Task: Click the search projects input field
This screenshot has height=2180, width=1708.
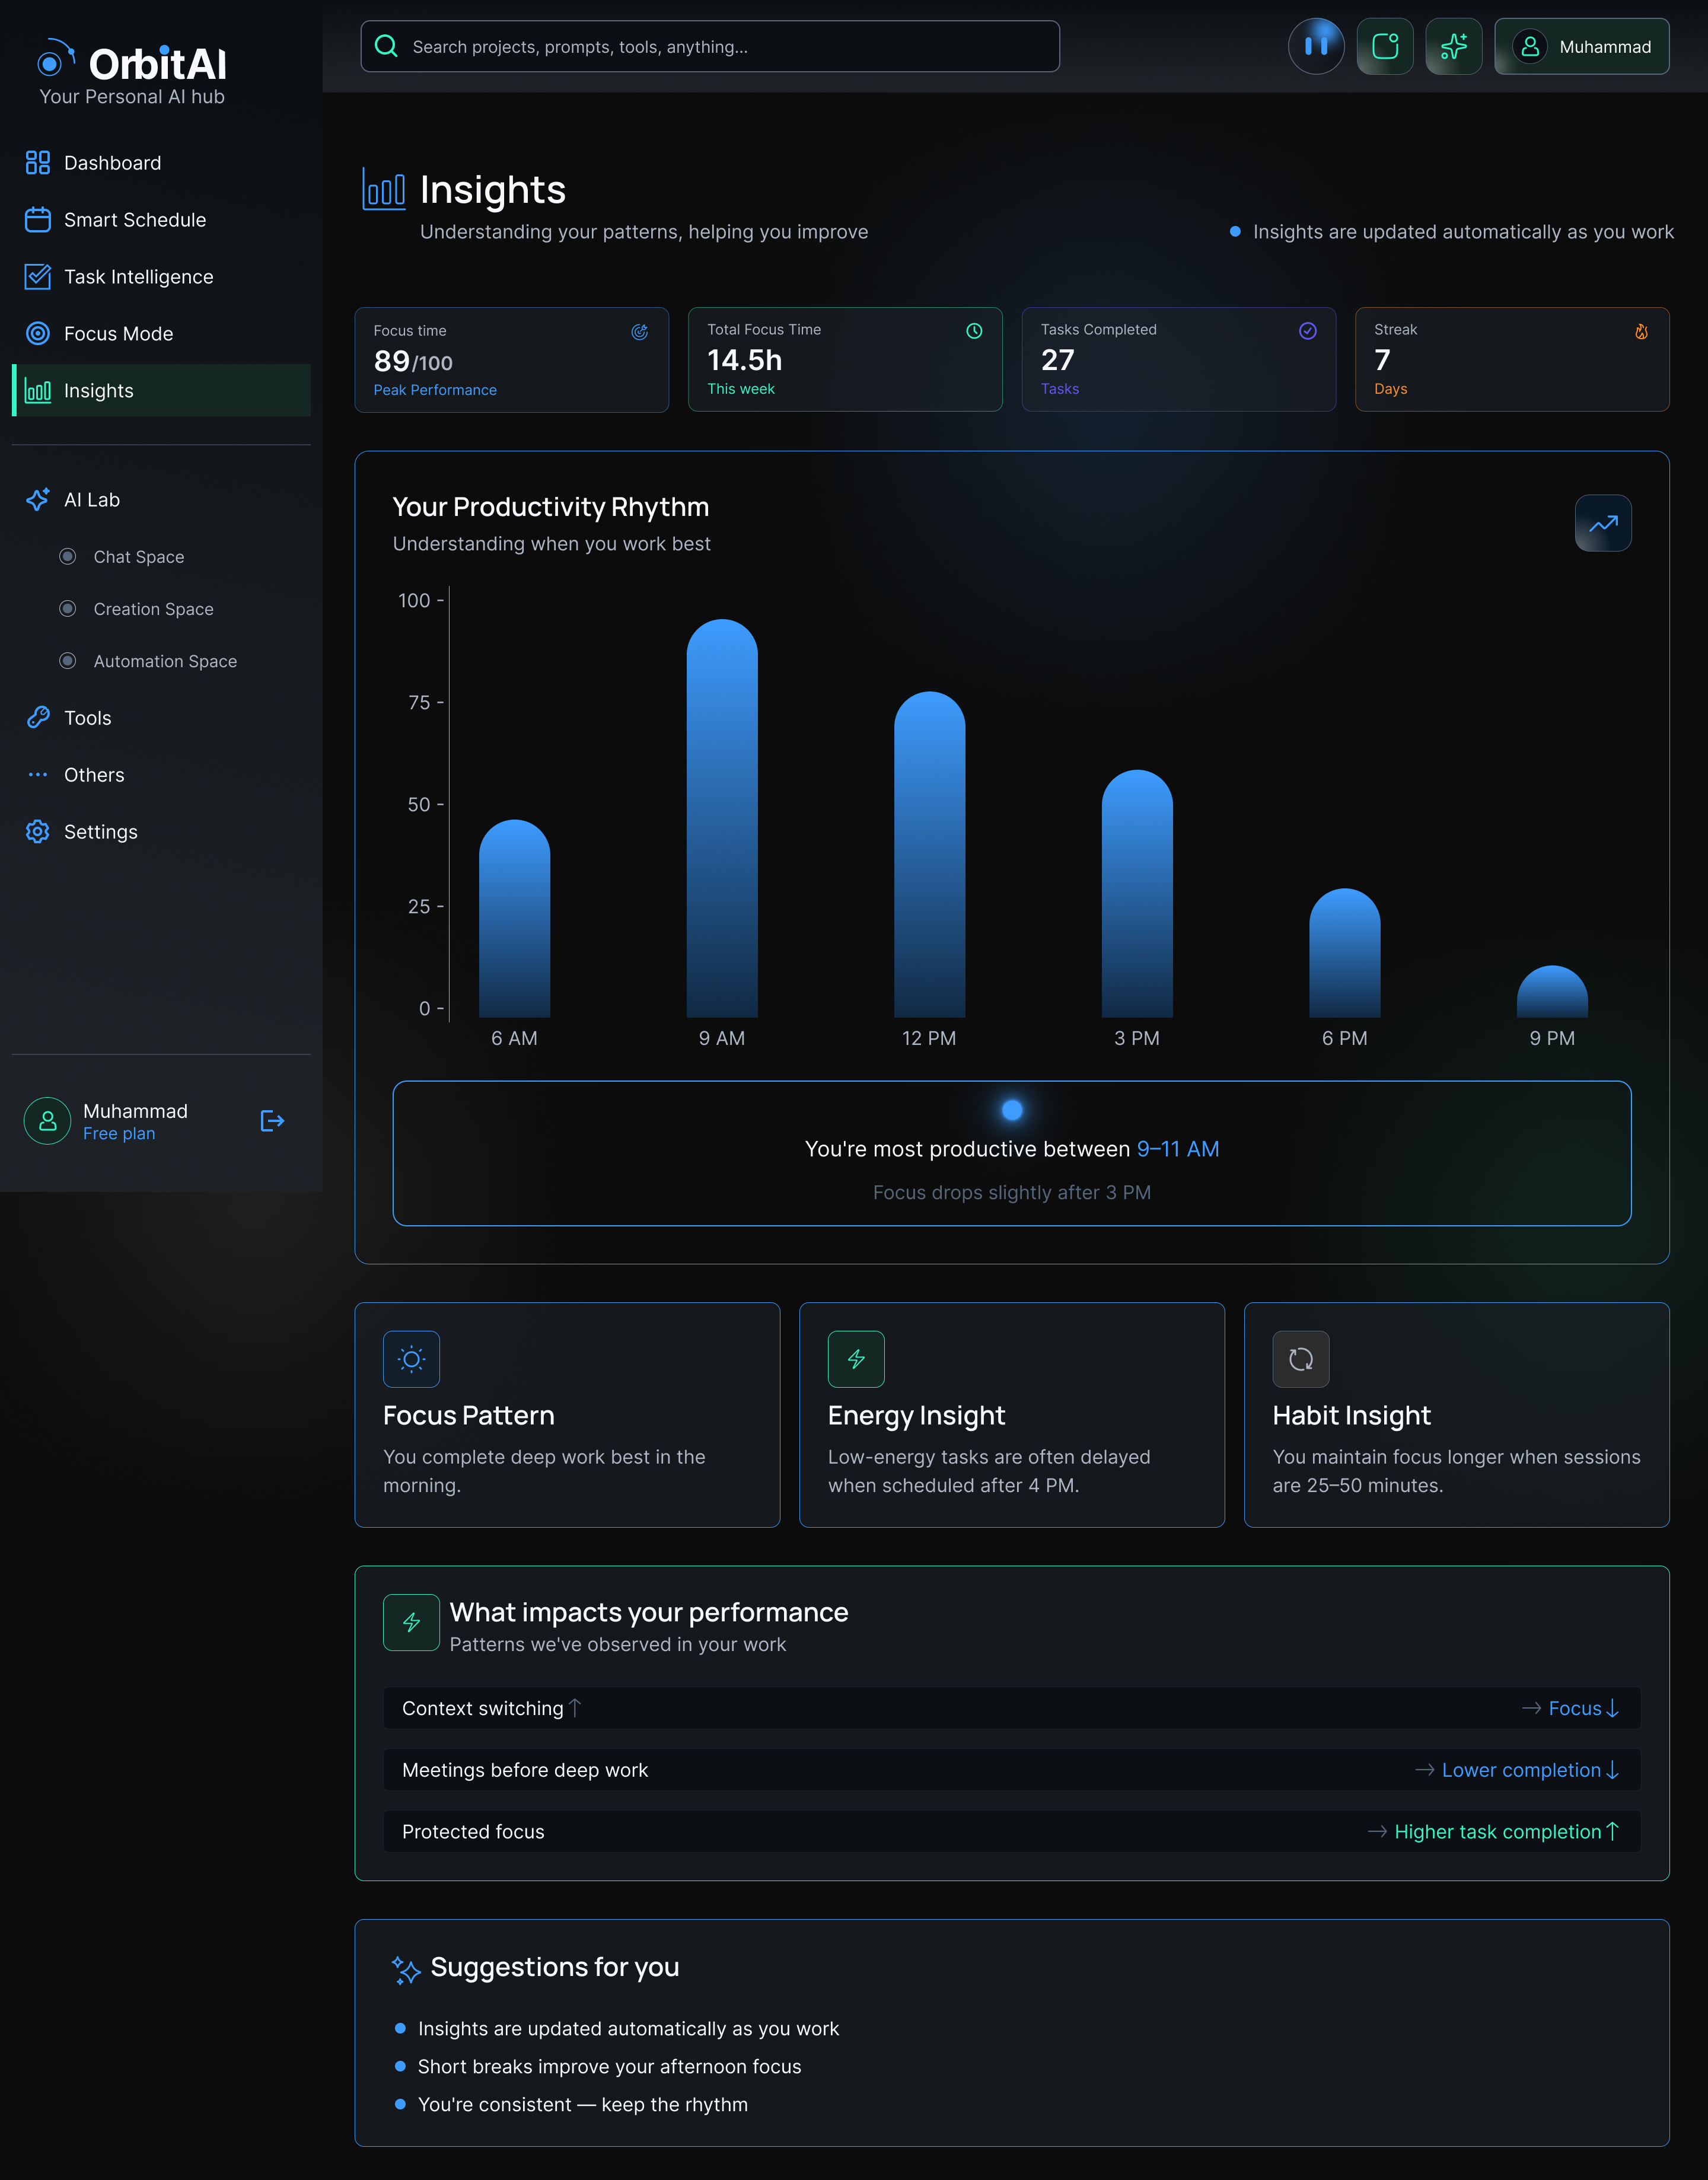Action: pos(710,46)
